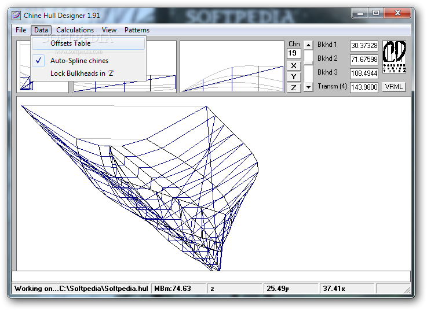Click status text 'Working on...C:\Softpedia\Softpedia.hul'
The height and width of the screenshot is (310, 427).
click(81, 289)
